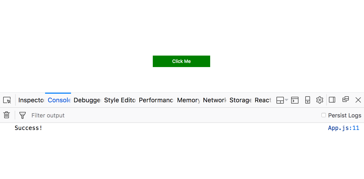
Task: Show developer tools in separate window
Action: pos(346,99)
